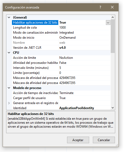124x152 pixels.
Task: Close the Configuración avanzada dialog
Action: point(112,7)
